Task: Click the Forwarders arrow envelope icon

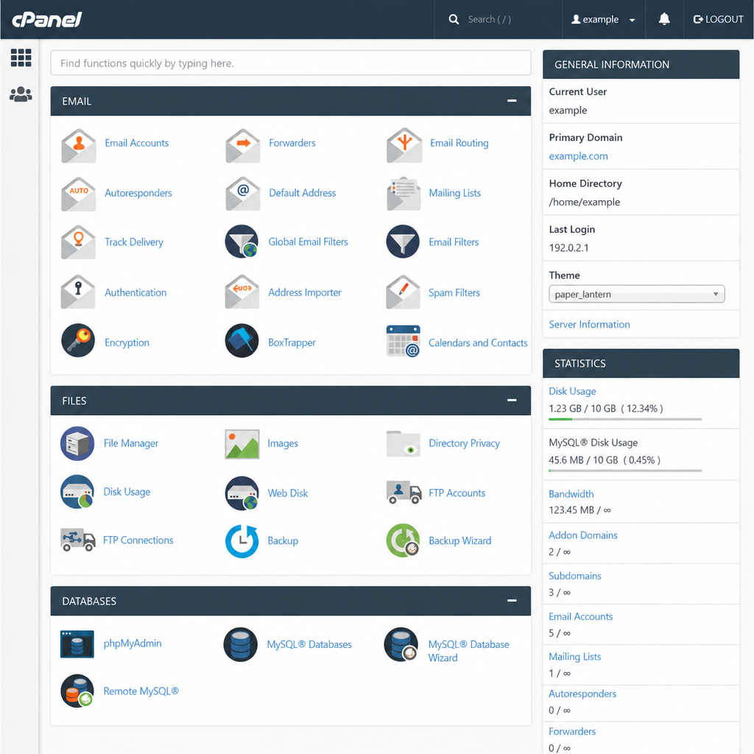Action: (243, 146)
